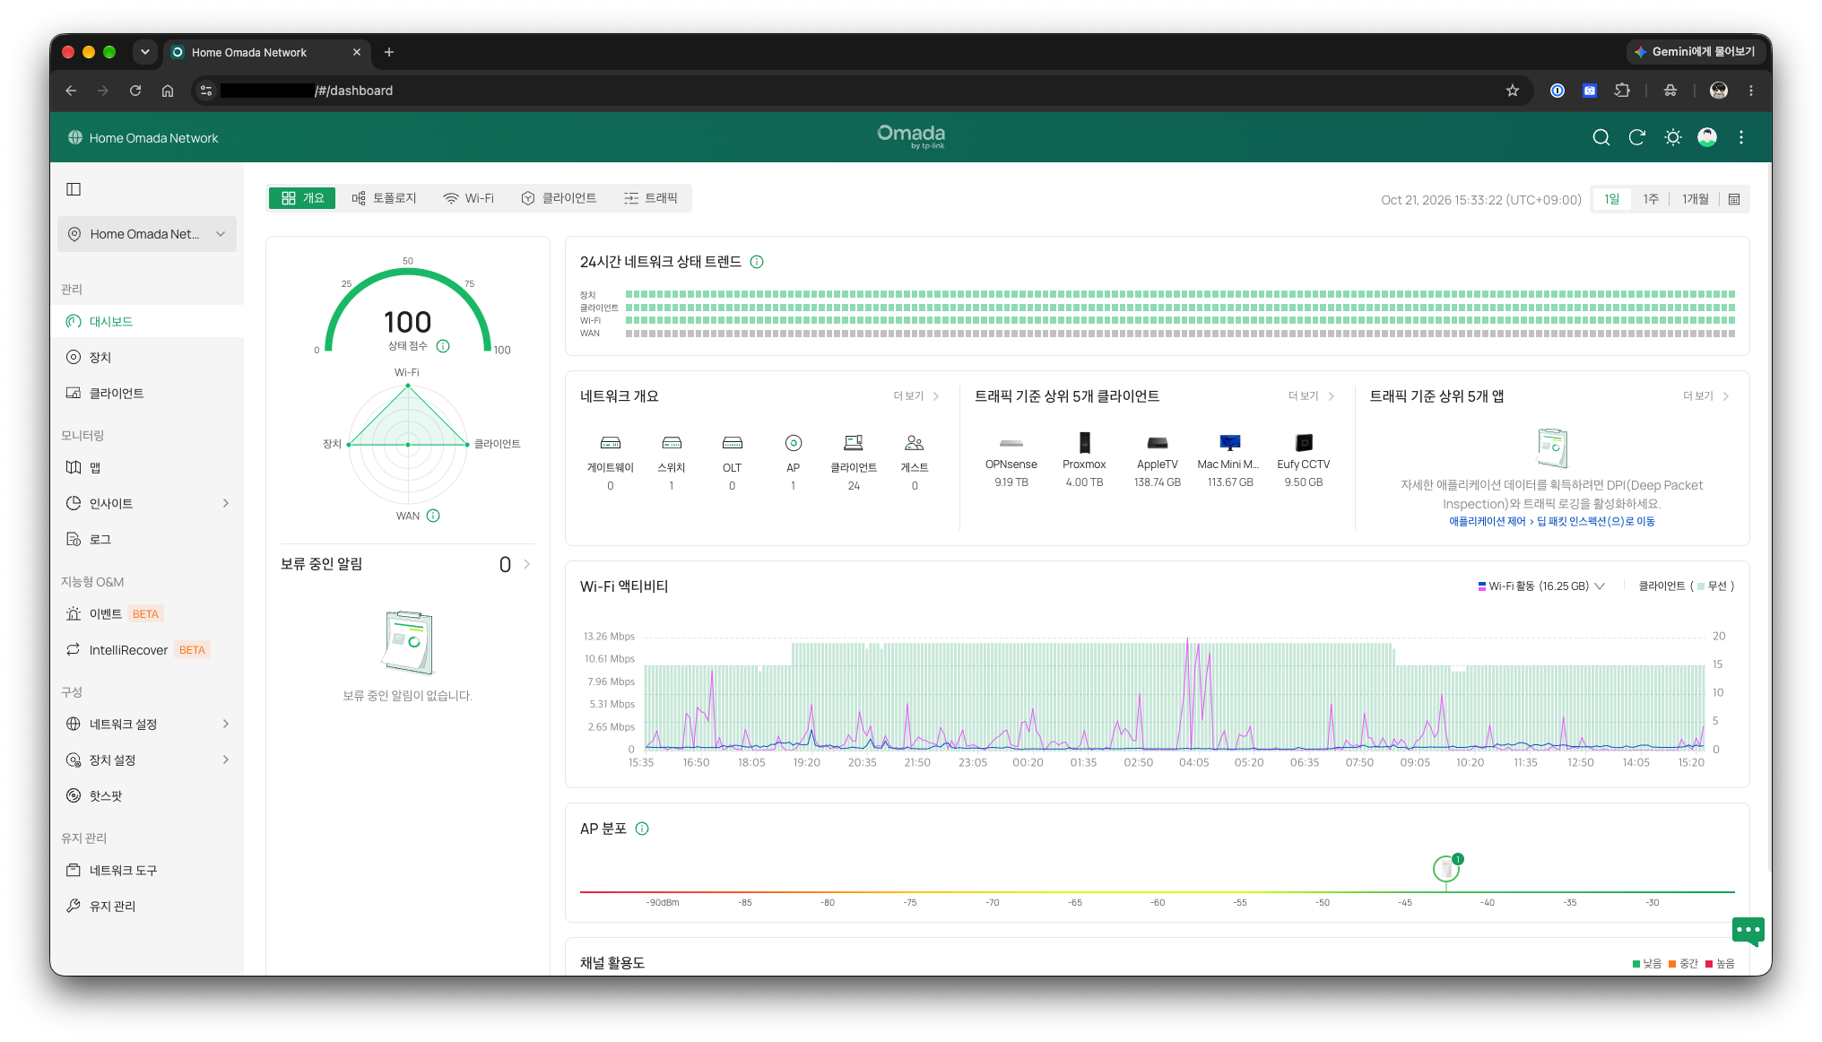Reload page with browser reload button
The image size is (1822, 1042).
coord(135,91)
